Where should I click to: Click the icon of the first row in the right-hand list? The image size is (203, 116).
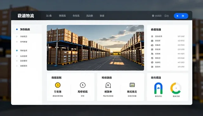(152, 36)
